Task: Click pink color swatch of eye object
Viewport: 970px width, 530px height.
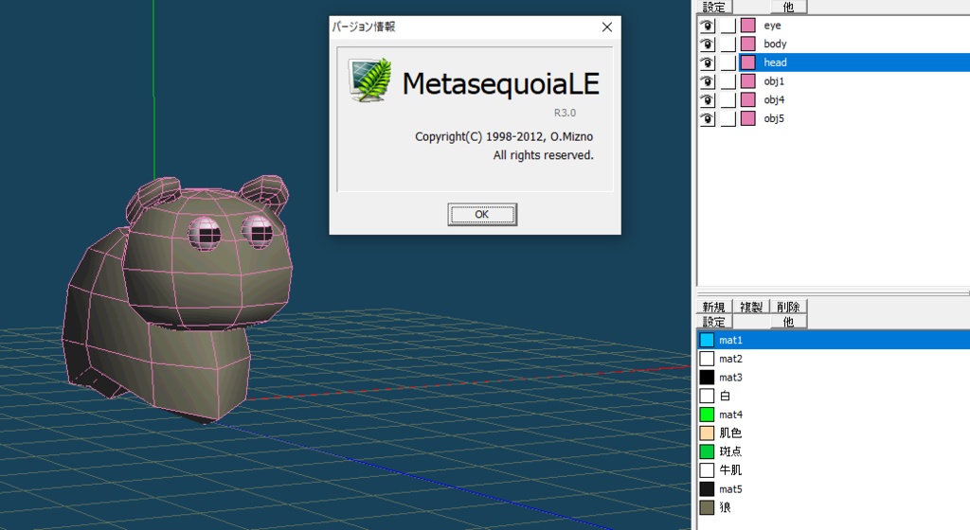Action: click(x=748, y=26)
